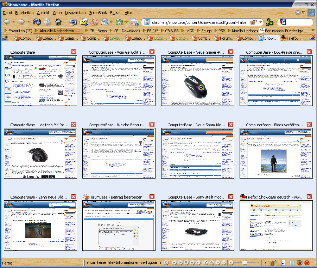Close the ForumBase - Beitrag bearbeiten thumbnail
This screenshot has height=268, width=317.
[152, 197]
